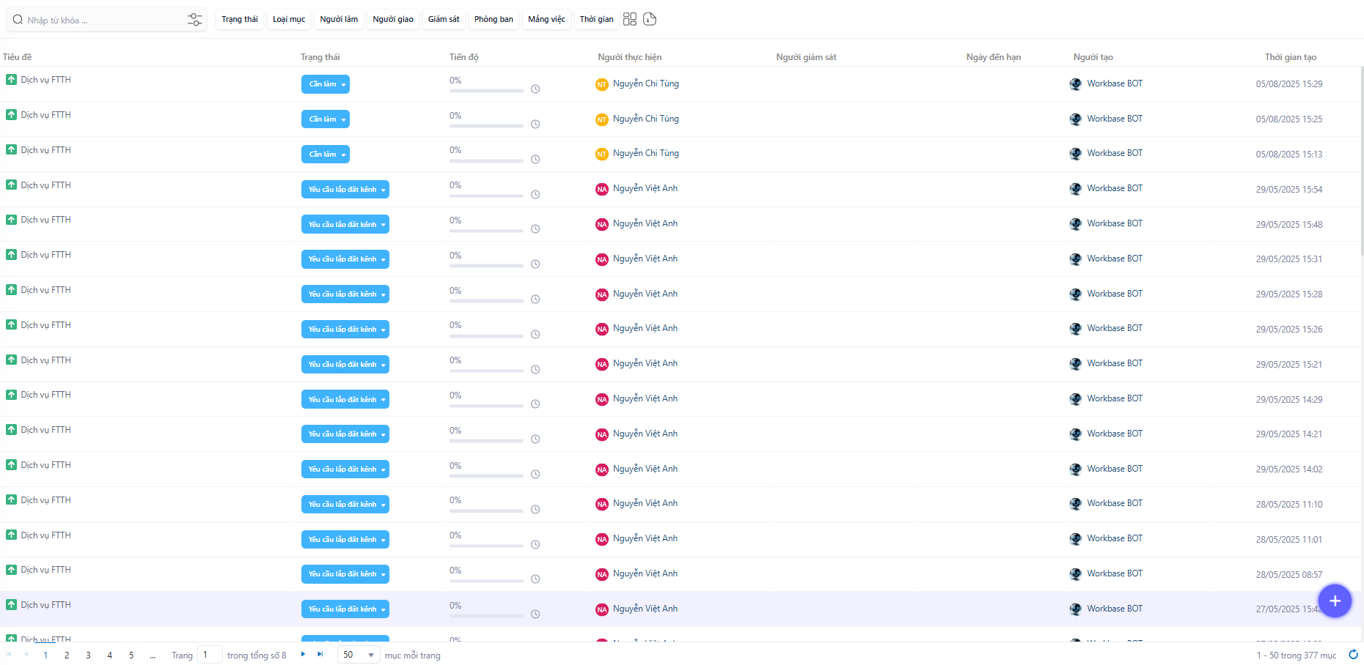This screenshot has height=665, width=1364.
Task: Click the Workbase BOT avatar in the 05/08/2025 15:25 row
Action: click(1076, 119)
